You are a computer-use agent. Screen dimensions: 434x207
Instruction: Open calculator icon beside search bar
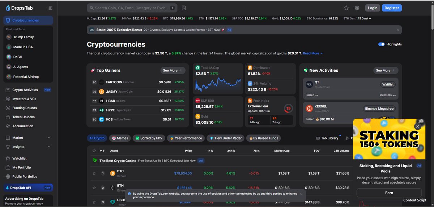point(184,8)
